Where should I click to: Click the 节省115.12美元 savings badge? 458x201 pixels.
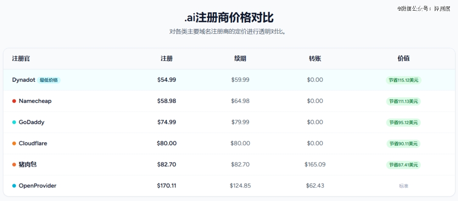pyautogui.click(x=403, y=80)
